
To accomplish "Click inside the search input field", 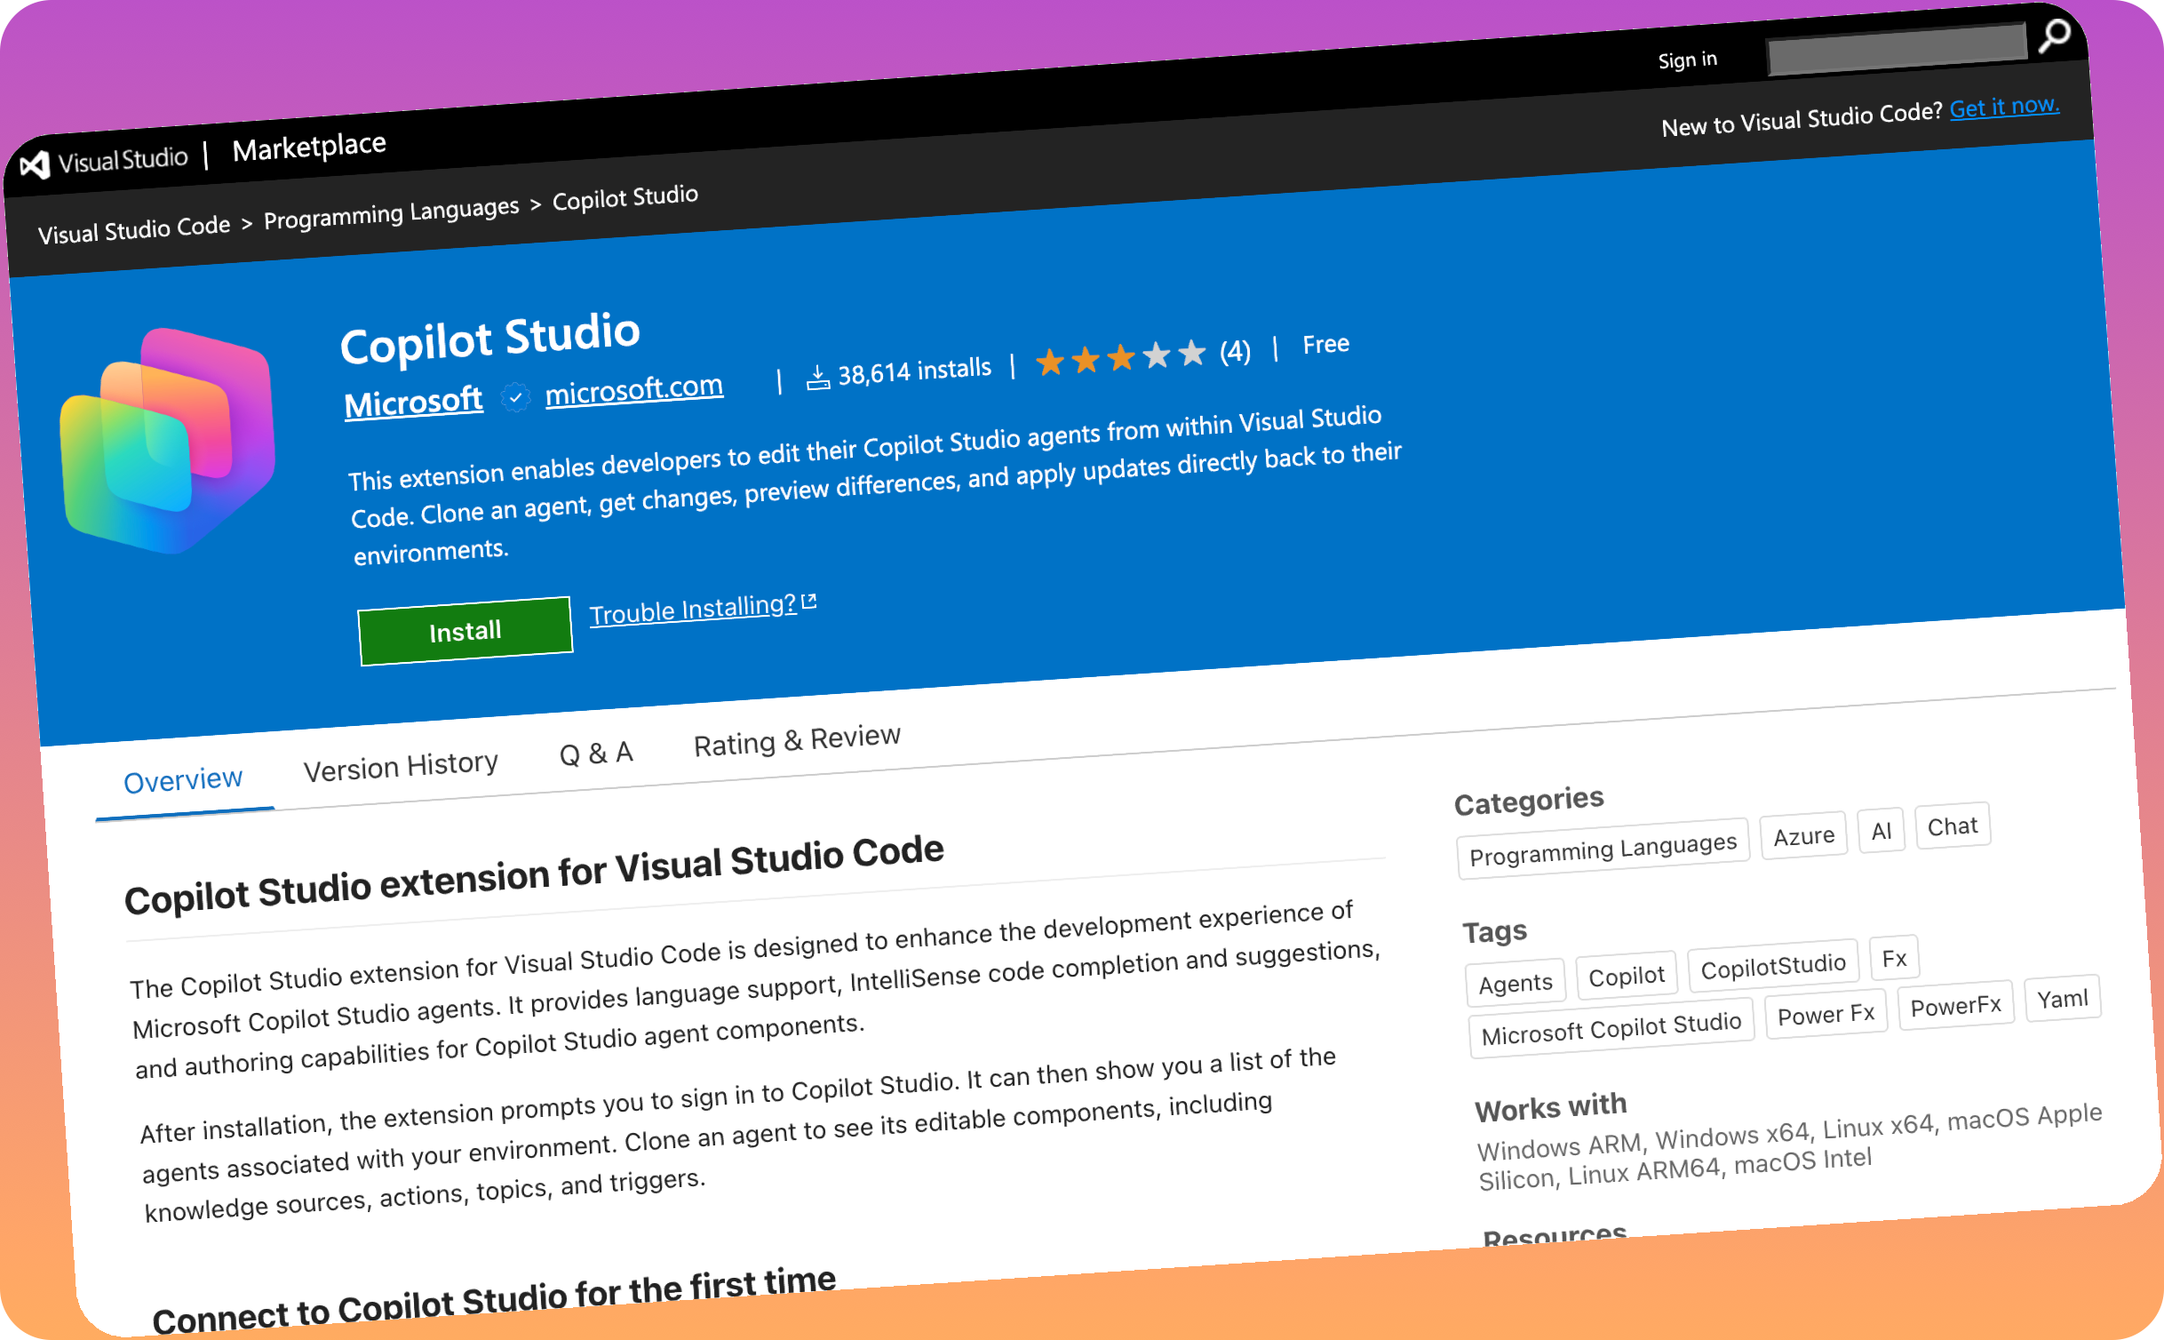I will coord(1897,51).
